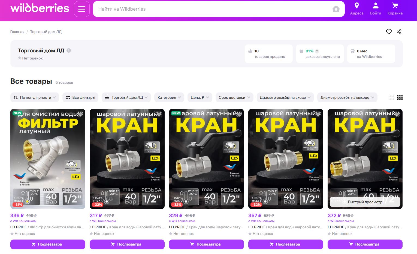This screenshot has height=254, width=417.
Task: Click the 91% заказов выкуплено card
Action: pos(320,54)
